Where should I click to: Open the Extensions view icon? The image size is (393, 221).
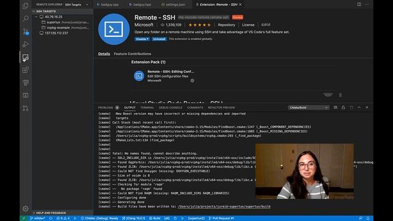coord(26,70)
